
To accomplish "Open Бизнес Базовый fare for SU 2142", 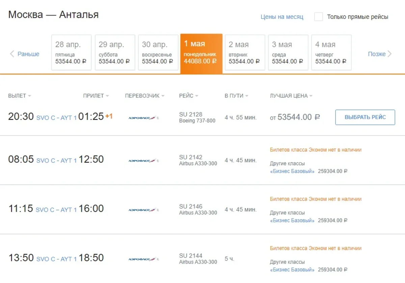I will pyautogui.click(x=292, y=171).
